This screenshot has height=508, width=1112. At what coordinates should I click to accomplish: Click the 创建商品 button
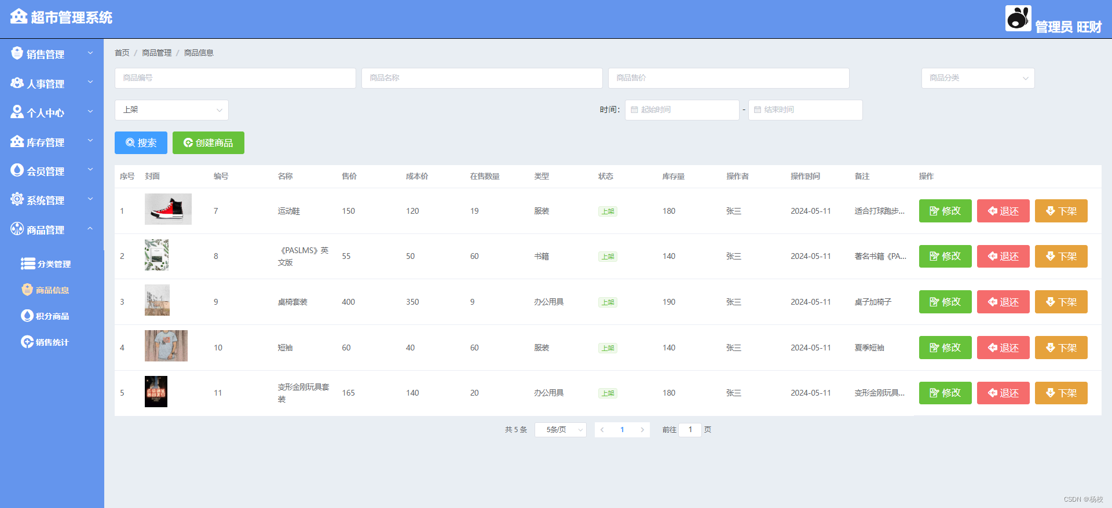tap(209, 142)
